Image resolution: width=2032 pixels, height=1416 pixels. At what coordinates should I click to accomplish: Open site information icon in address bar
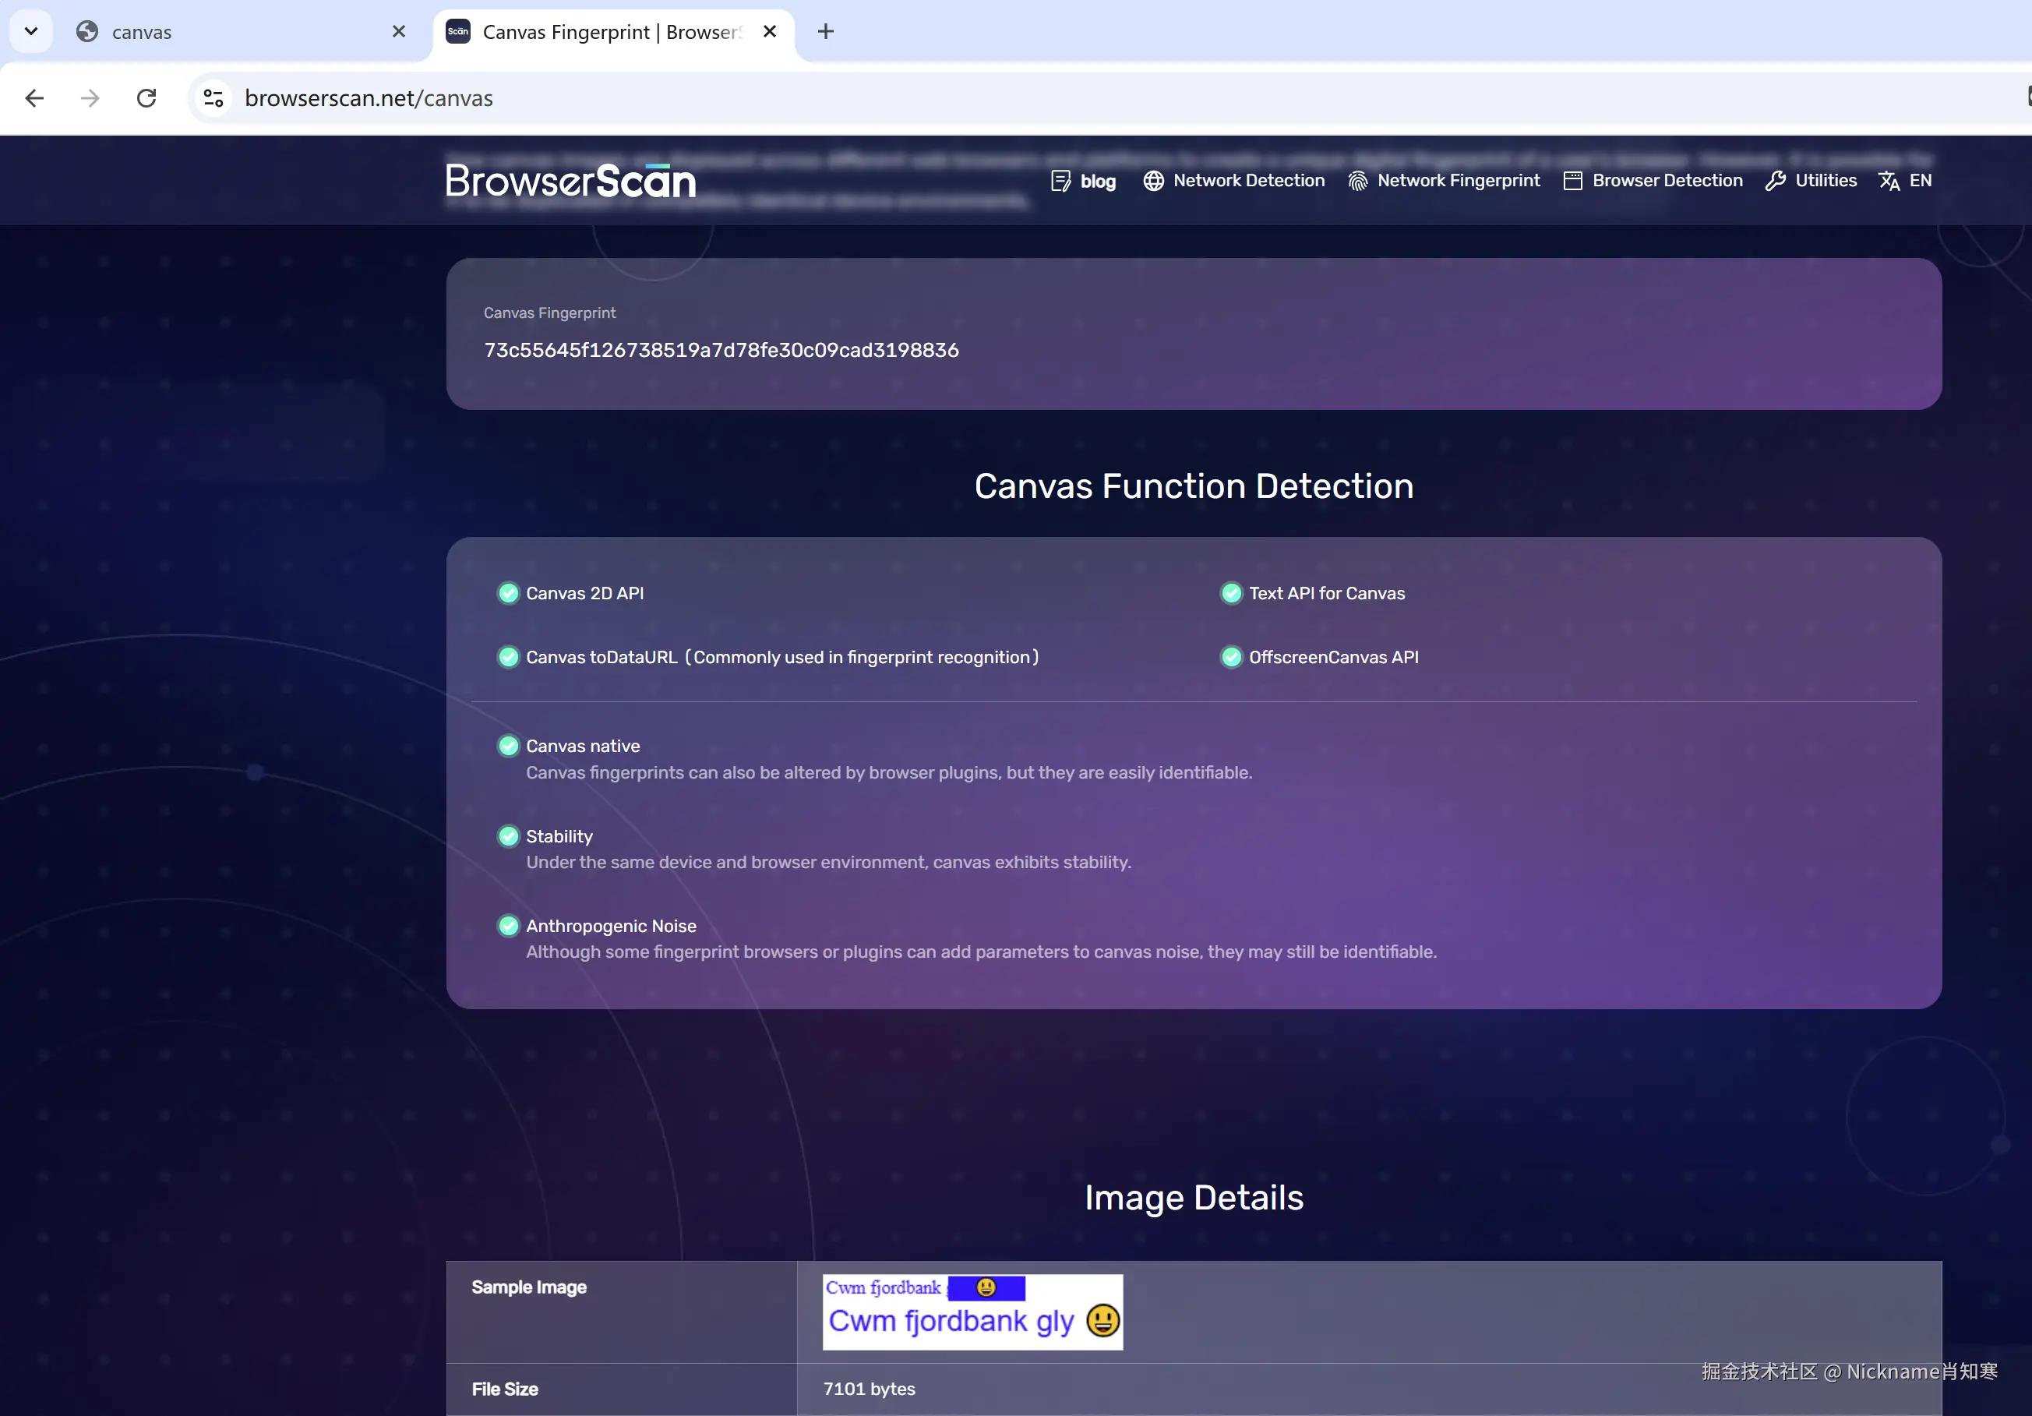(213, 98)
